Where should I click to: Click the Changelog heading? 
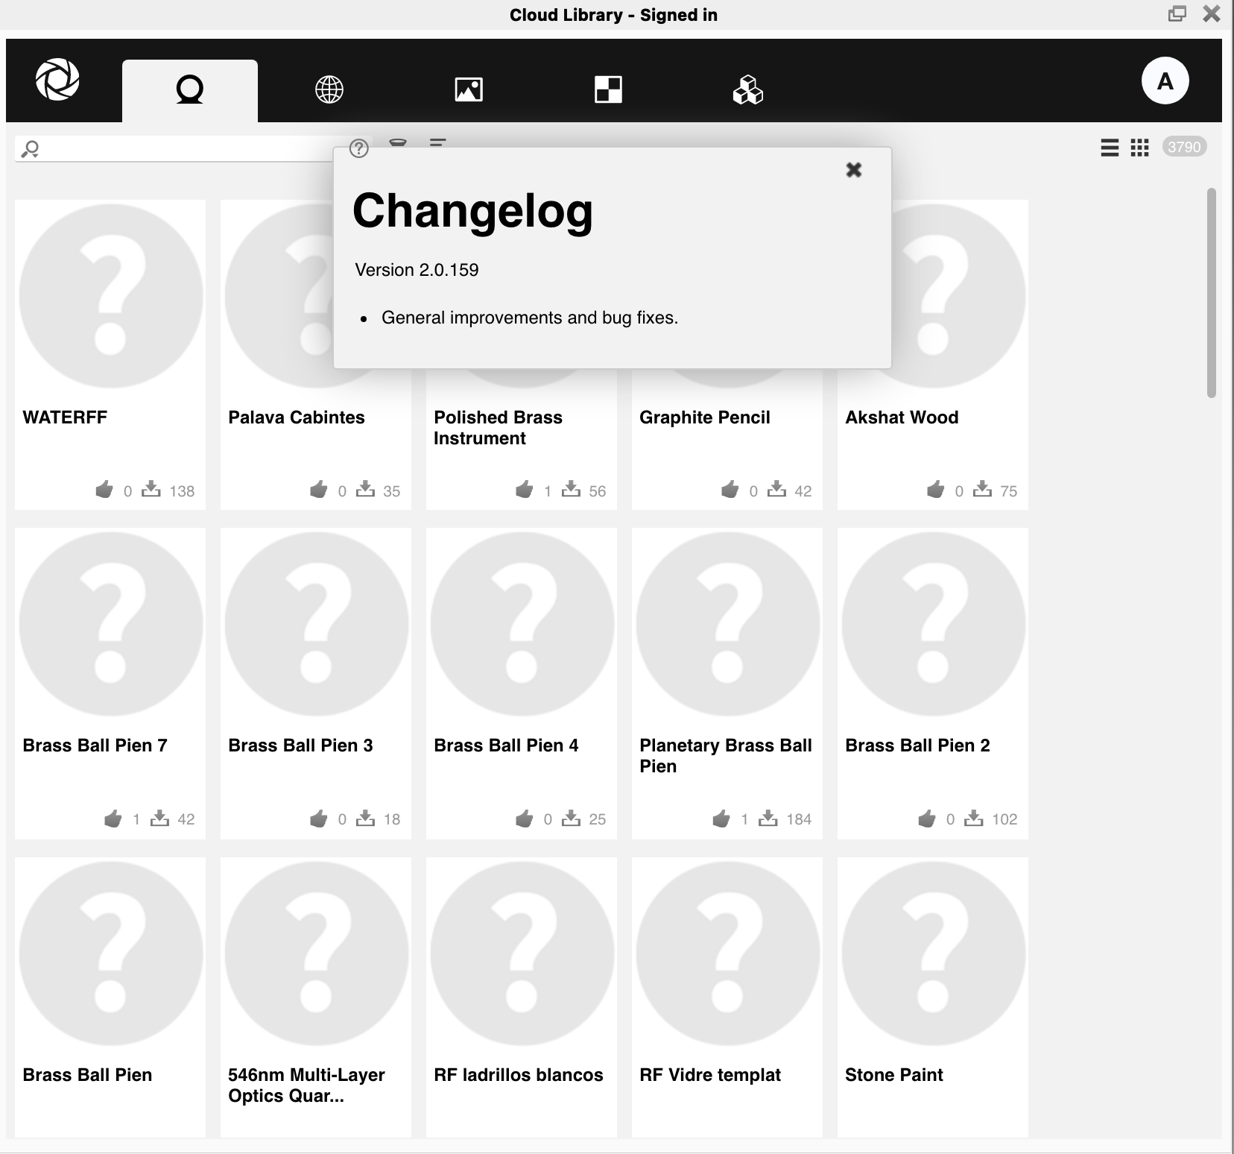click(472, 212)
